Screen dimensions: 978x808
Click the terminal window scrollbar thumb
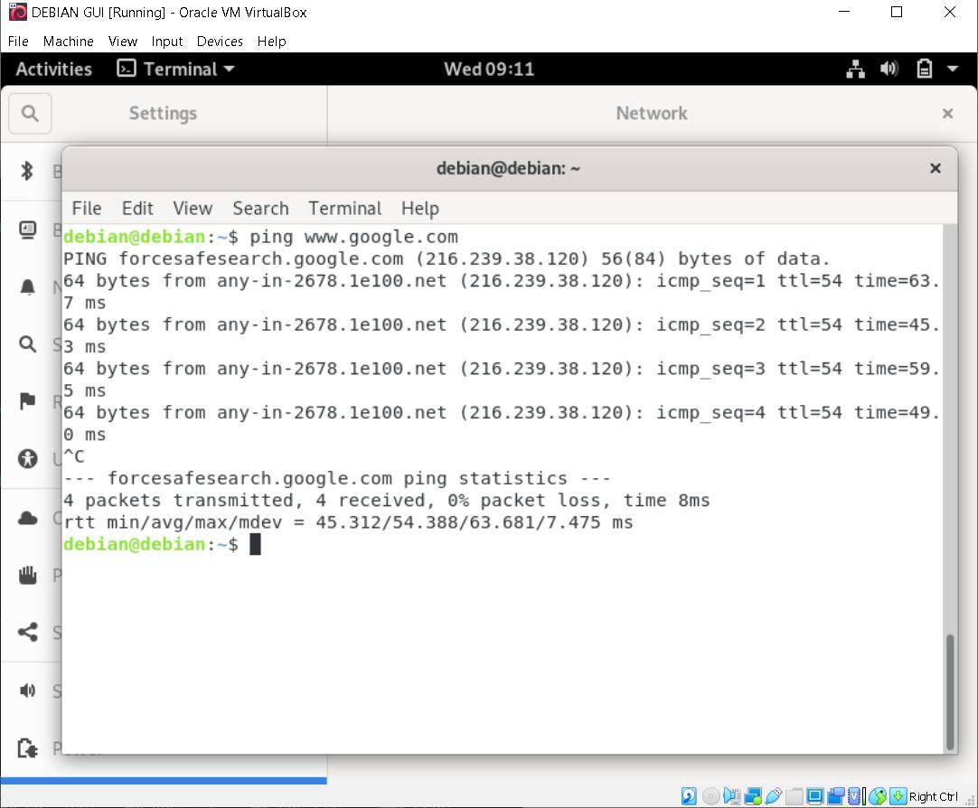pyautogui.click(x=950, y=692)
